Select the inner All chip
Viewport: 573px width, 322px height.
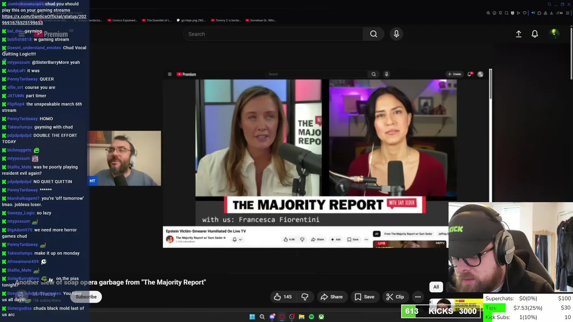coord(376,234)
